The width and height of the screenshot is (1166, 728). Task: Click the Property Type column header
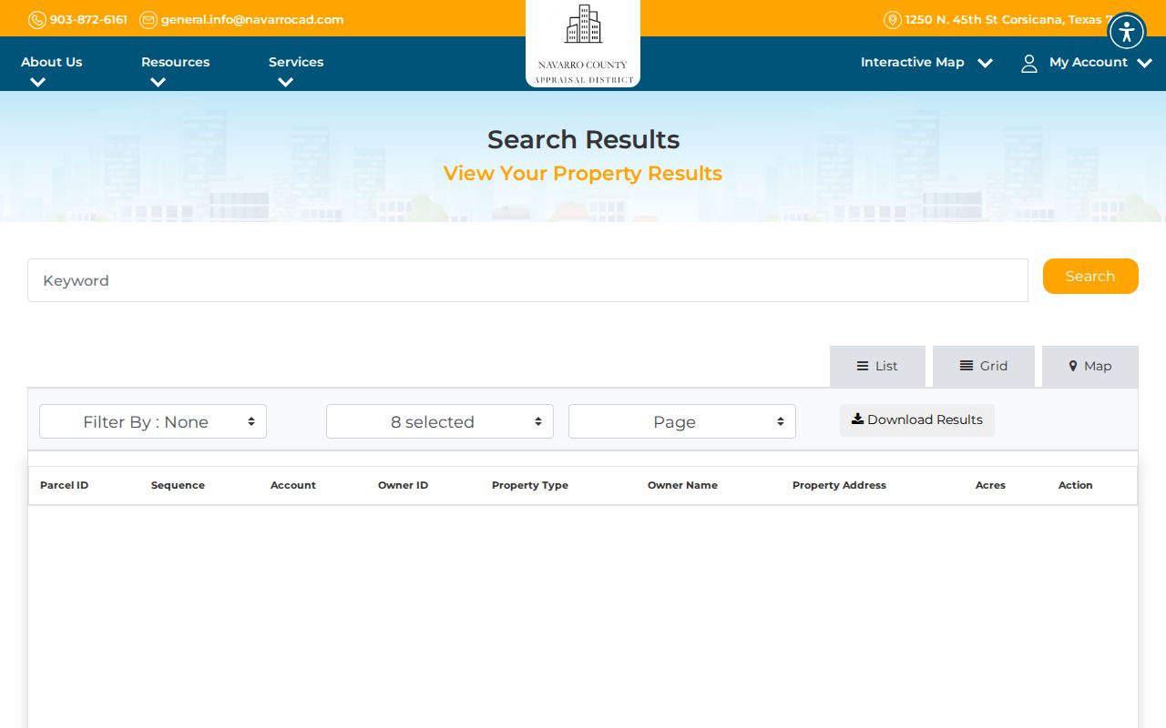coord(530,485)
